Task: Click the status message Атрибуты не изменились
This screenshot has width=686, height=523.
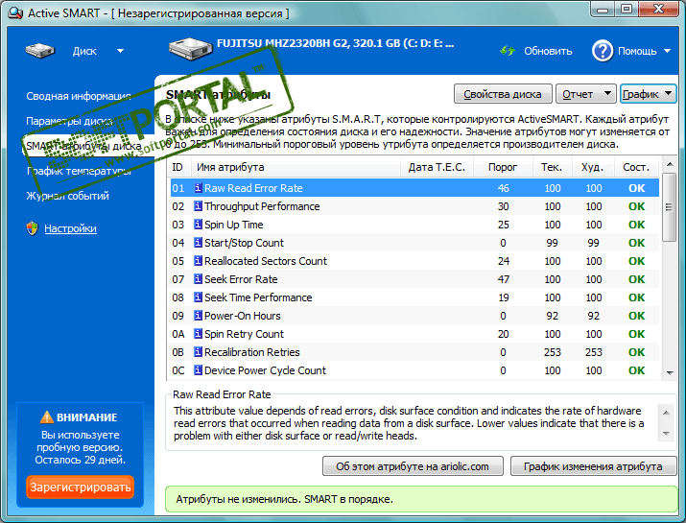Action: tap(284, 499)
